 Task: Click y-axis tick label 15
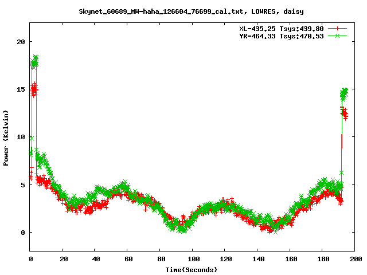[21, 89]
